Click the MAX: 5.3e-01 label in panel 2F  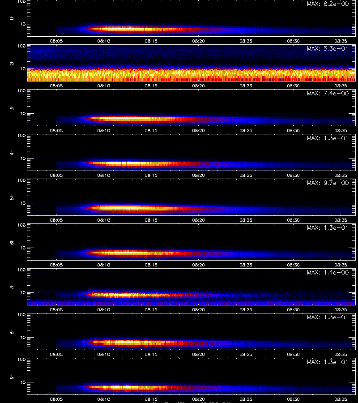[328, 48]
